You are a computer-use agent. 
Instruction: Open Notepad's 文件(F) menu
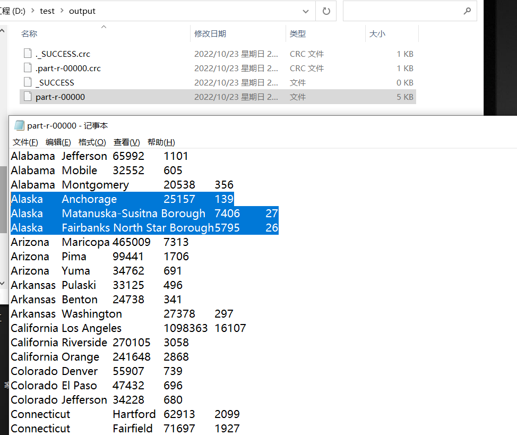pos(25,142)
